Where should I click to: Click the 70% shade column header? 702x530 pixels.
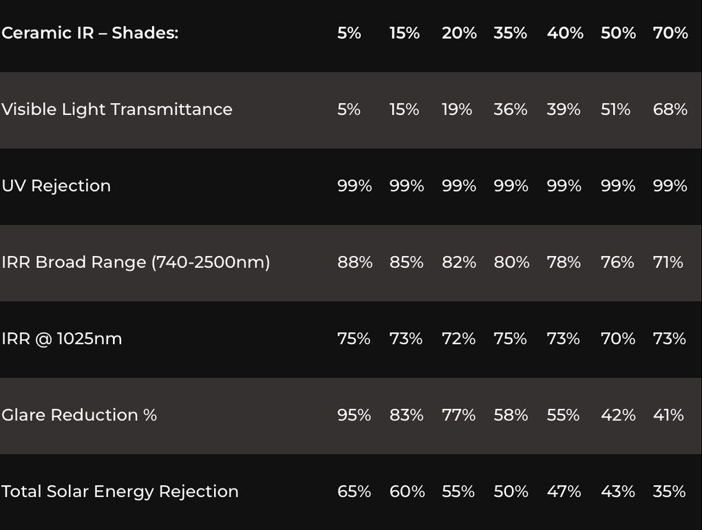click(670, 33)
